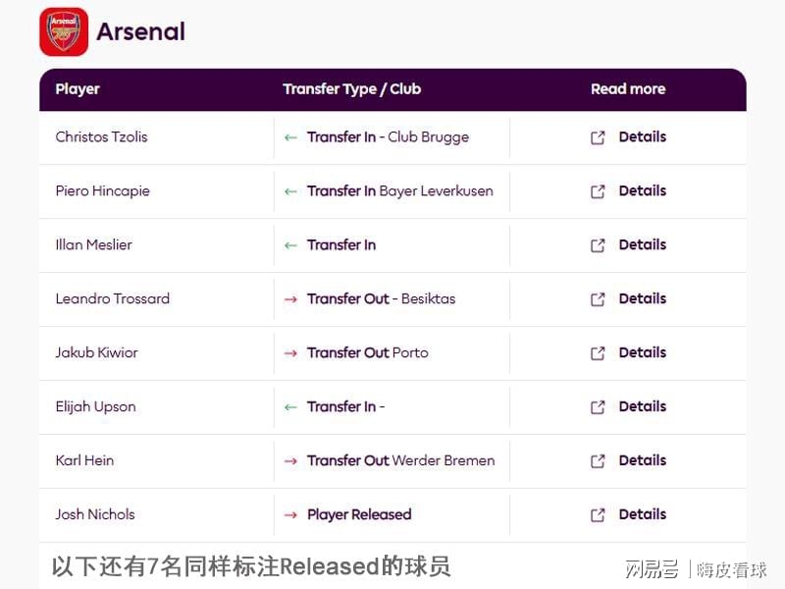Screen dimensions: 785x589
Task: Open external link icon for Elijah Upson
Action: coord(598,407)
